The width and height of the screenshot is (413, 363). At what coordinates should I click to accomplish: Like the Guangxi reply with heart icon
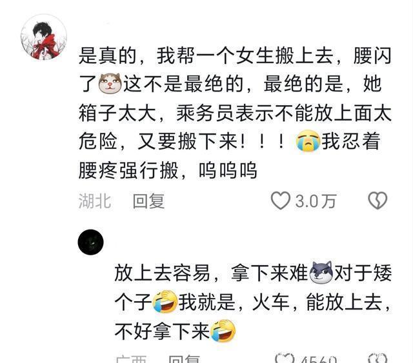[285, 358]
